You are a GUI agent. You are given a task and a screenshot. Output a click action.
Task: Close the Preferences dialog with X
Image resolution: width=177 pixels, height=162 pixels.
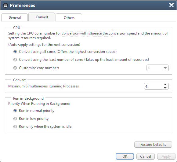coord(172,5)
